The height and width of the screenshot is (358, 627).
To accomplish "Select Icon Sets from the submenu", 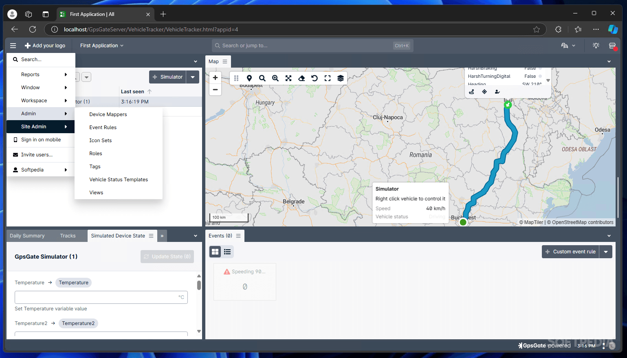I will (x=119, y=141).
